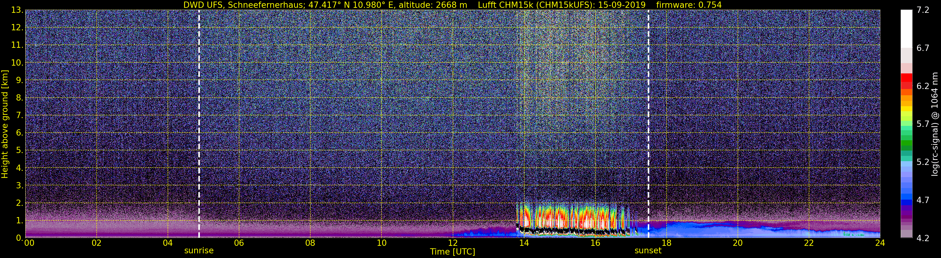This screenshot has height=258, width=941.
Task: Click the time axis tick 04
Action: [168, 243]
